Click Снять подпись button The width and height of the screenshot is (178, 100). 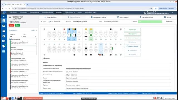tap(123, 17)
